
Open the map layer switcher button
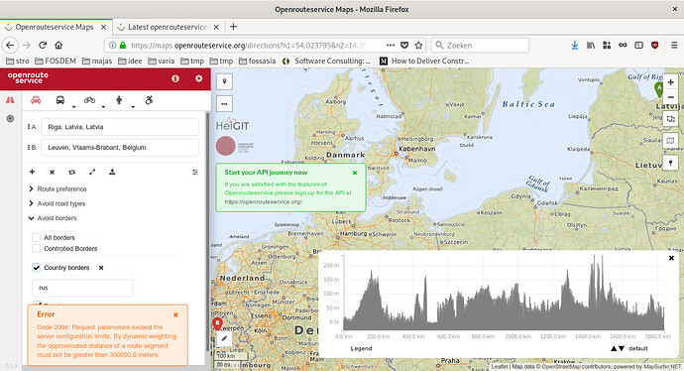pyautogui.click(x=670, y=118)
